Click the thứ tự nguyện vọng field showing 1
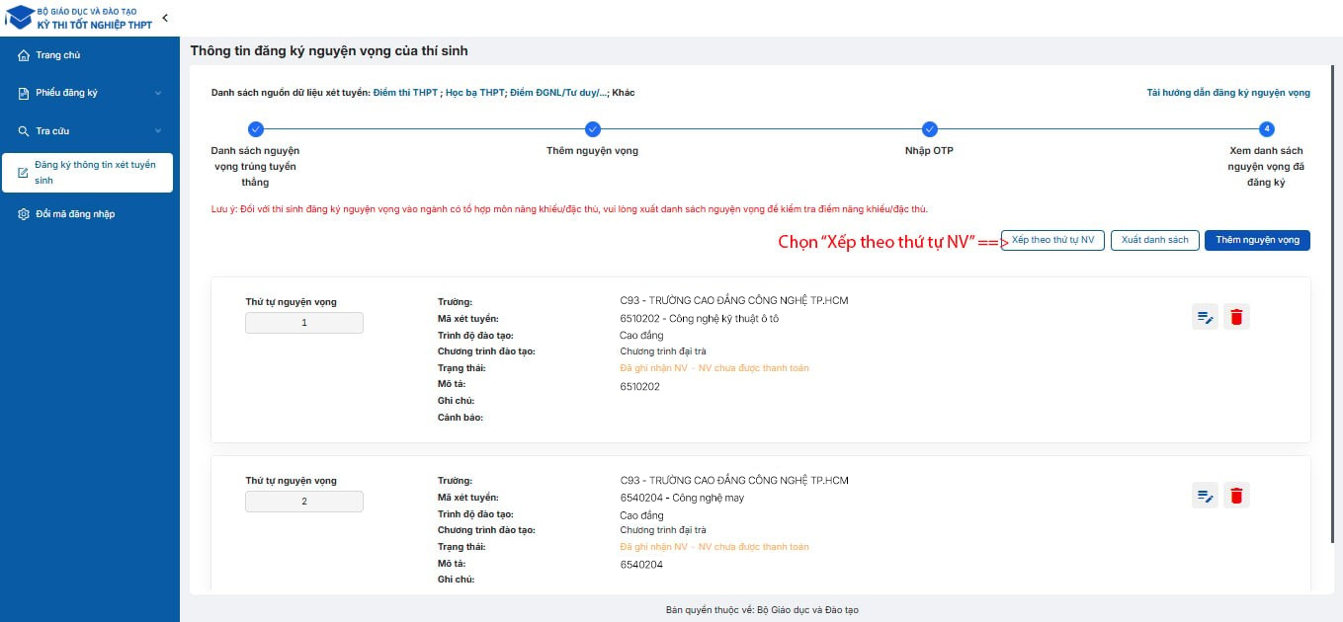This screenshot has height=622, width=1343. point(304,323)
